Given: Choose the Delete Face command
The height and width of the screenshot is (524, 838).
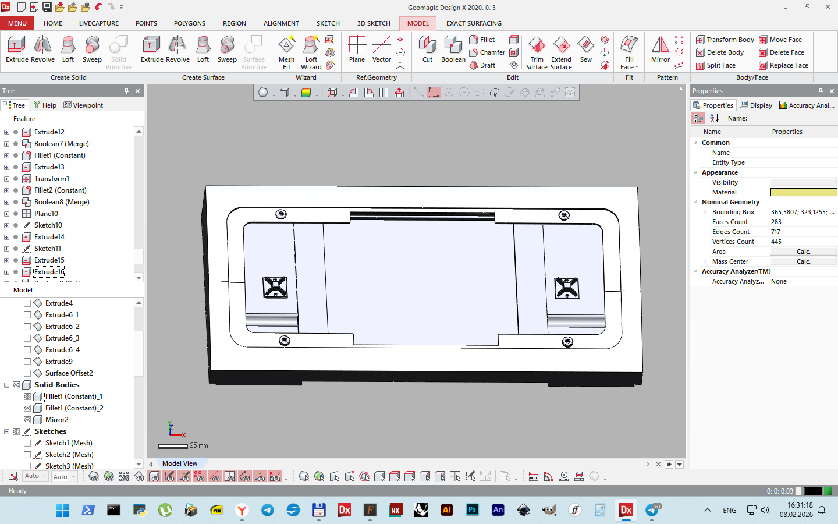Looking at the screenshot, I should pos(782,52).
